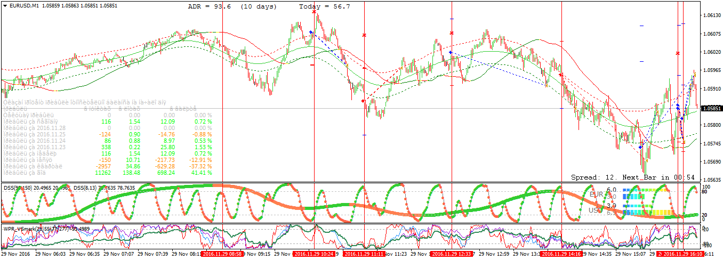Viewport: 723px width, 260px height.
Task: Click the 2016.11.25 row label in profit table
Action: tap(35, 135)
